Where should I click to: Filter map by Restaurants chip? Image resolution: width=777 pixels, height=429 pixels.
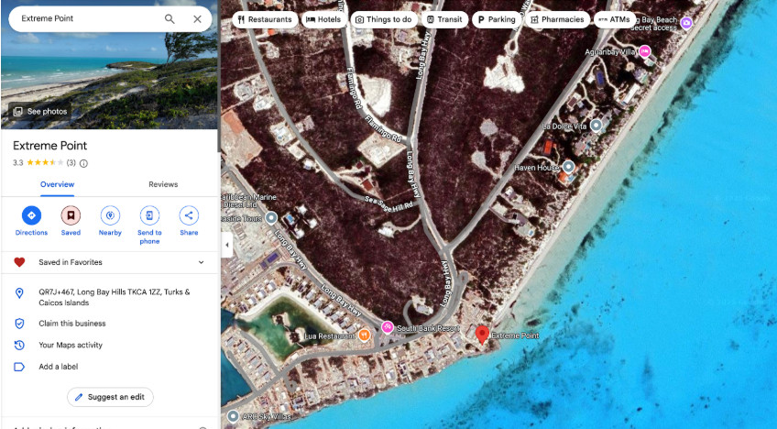(265, 20)
